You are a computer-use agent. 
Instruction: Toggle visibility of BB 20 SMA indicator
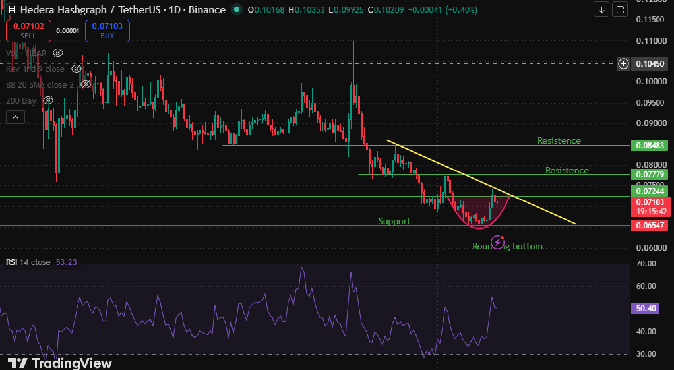coord(86,84)
